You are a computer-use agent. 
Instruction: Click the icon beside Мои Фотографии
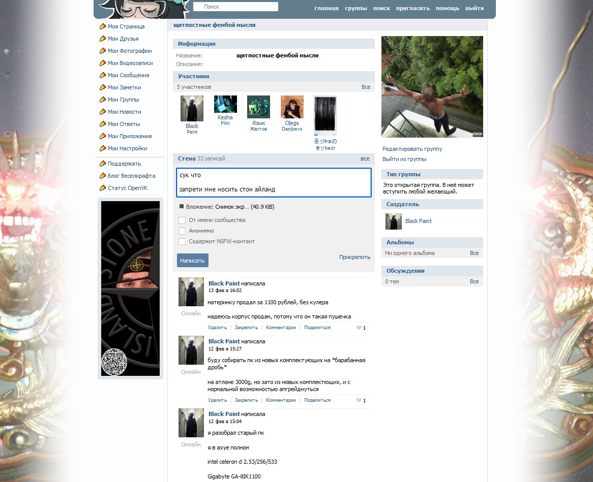(x=103, y=51)
